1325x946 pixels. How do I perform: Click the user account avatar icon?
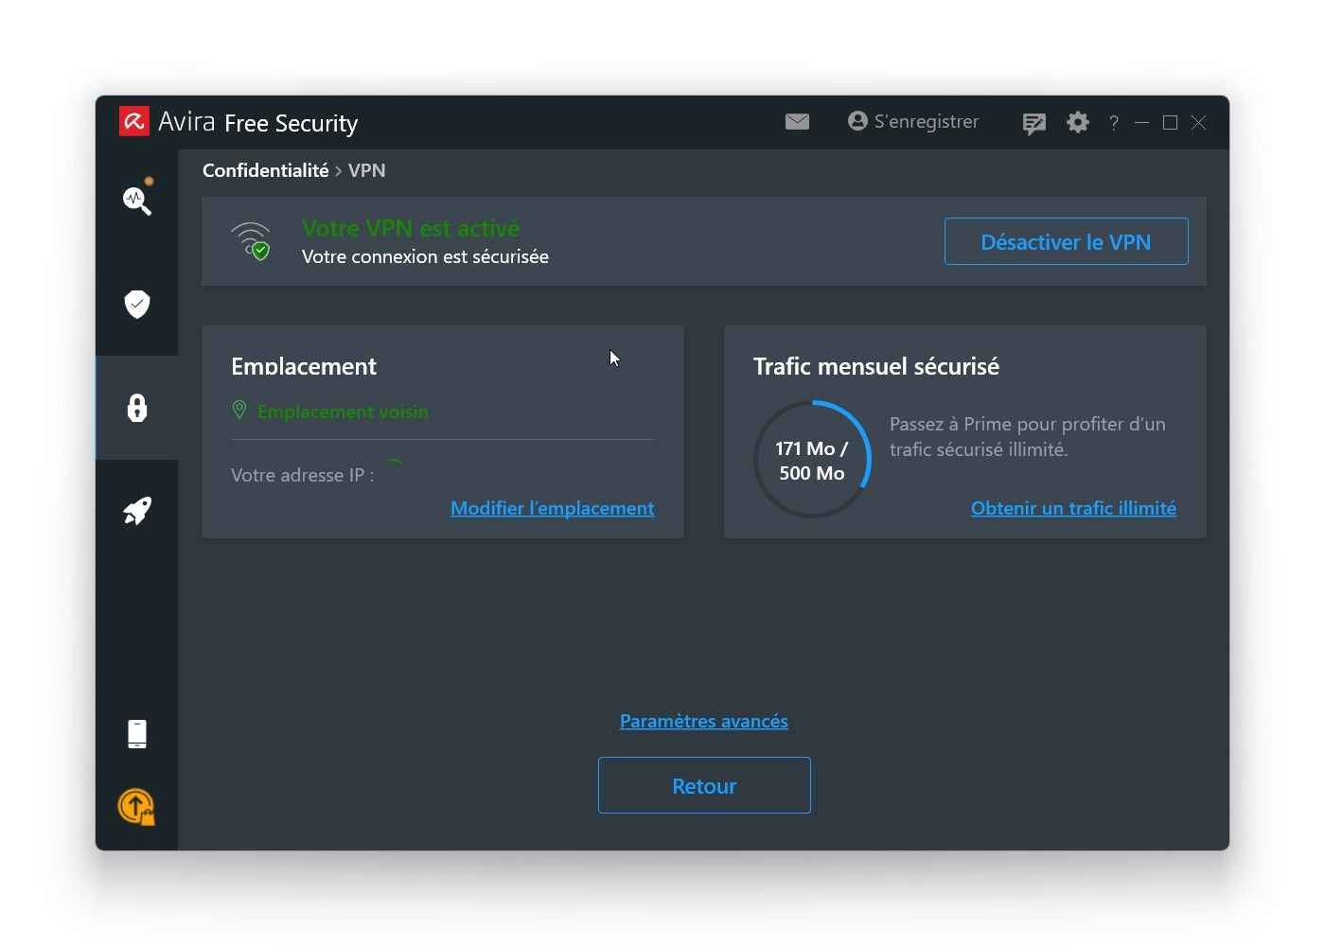tap(857, 121)
